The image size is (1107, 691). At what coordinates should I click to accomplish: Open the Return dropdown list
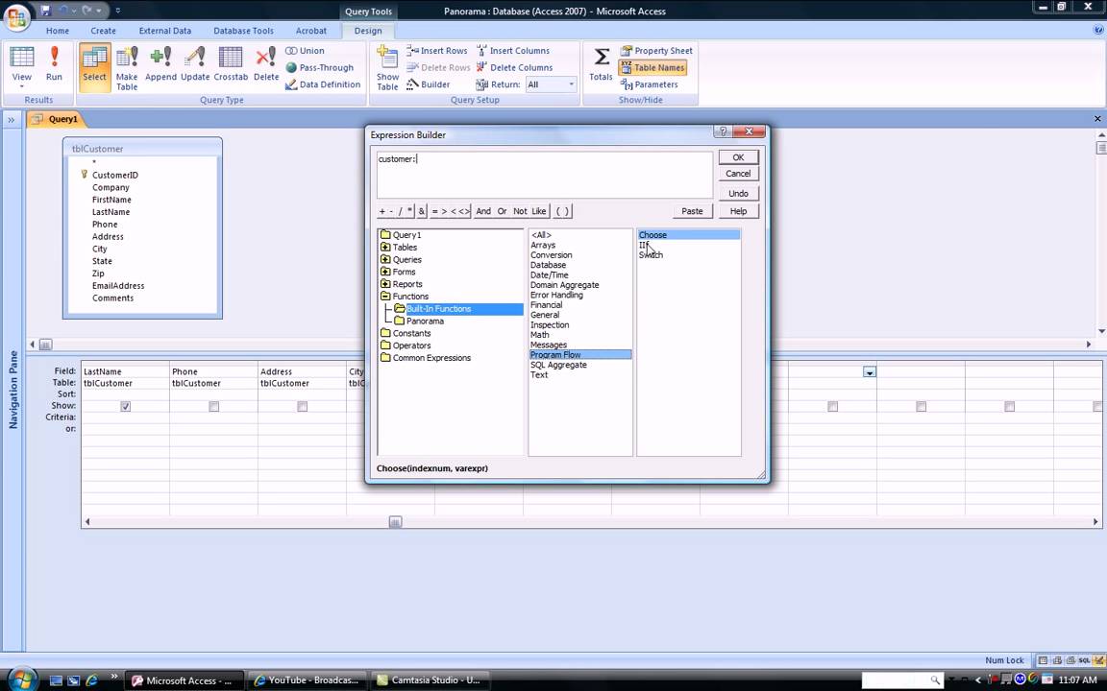(x=571, y=84)
